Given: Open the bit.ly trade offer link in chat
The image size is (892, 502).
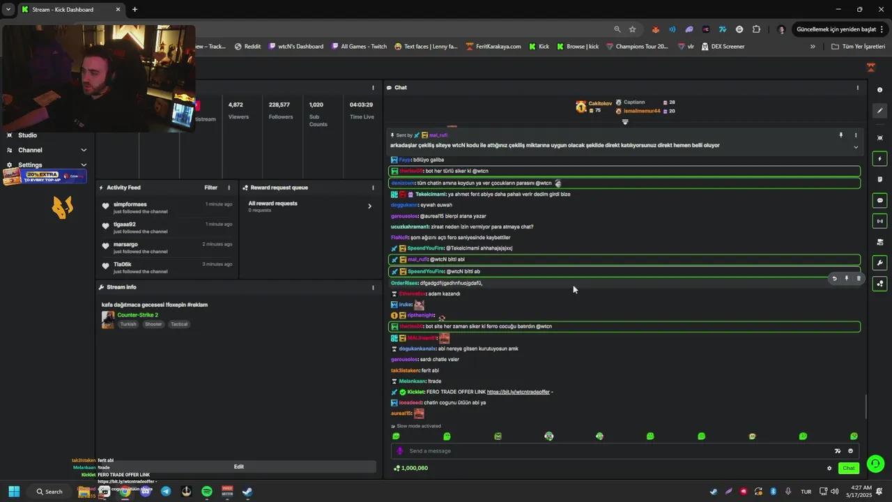Looking at the screenshot, I should (518, 392).
